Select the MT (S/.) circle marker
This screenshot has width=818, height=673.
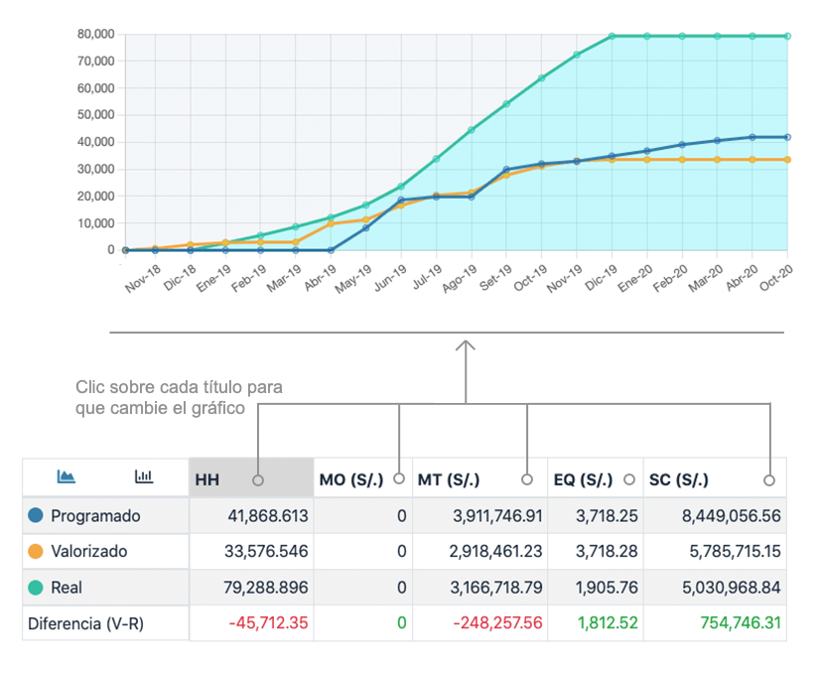527,478
